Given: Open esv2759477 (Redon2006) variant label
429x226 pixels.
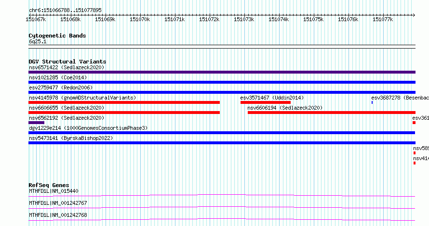Looking at the screenshot, I should 61,88.
